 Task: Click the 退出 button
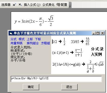pyautogui.click(x=69, y=87)
